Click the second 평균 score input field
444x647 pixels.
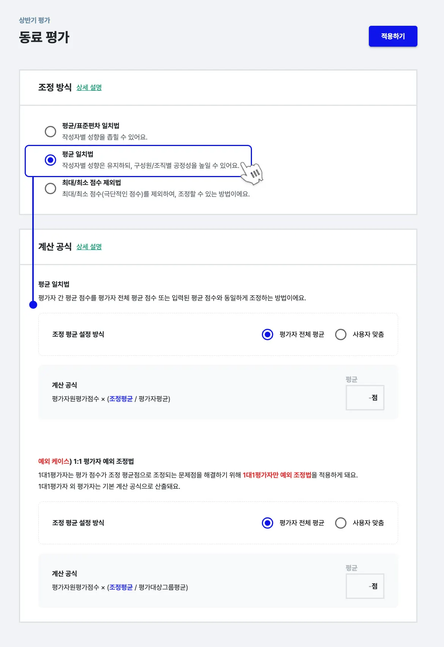pyautogui.click(x=365, y=586)
